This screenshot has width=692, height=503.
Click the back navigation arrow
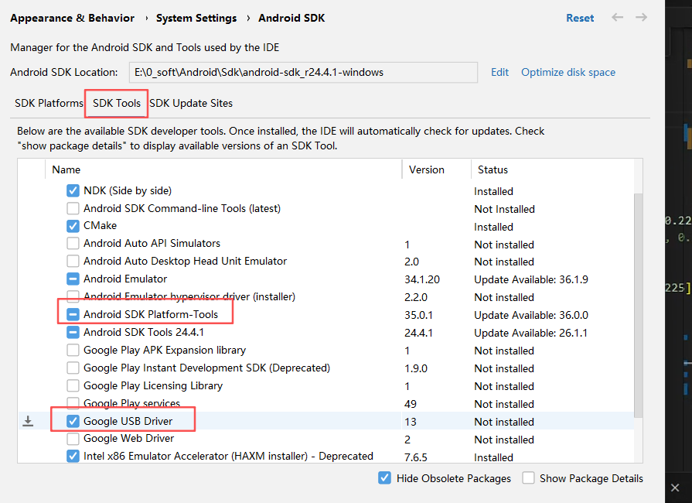pyautogui.click(x=617, y=18)
